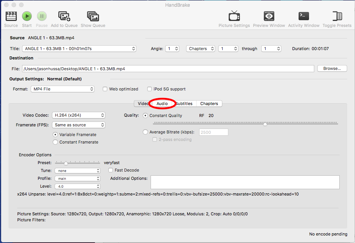Enable Web optimized checkbox
The image size is (355, 243).
pyautogui.click(x=105, y=89)
